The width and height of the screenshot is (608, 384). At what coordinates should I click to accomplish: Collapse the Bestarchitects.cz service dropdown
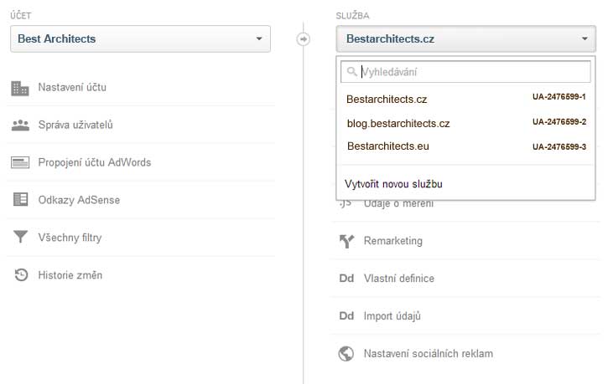[465, 38]
